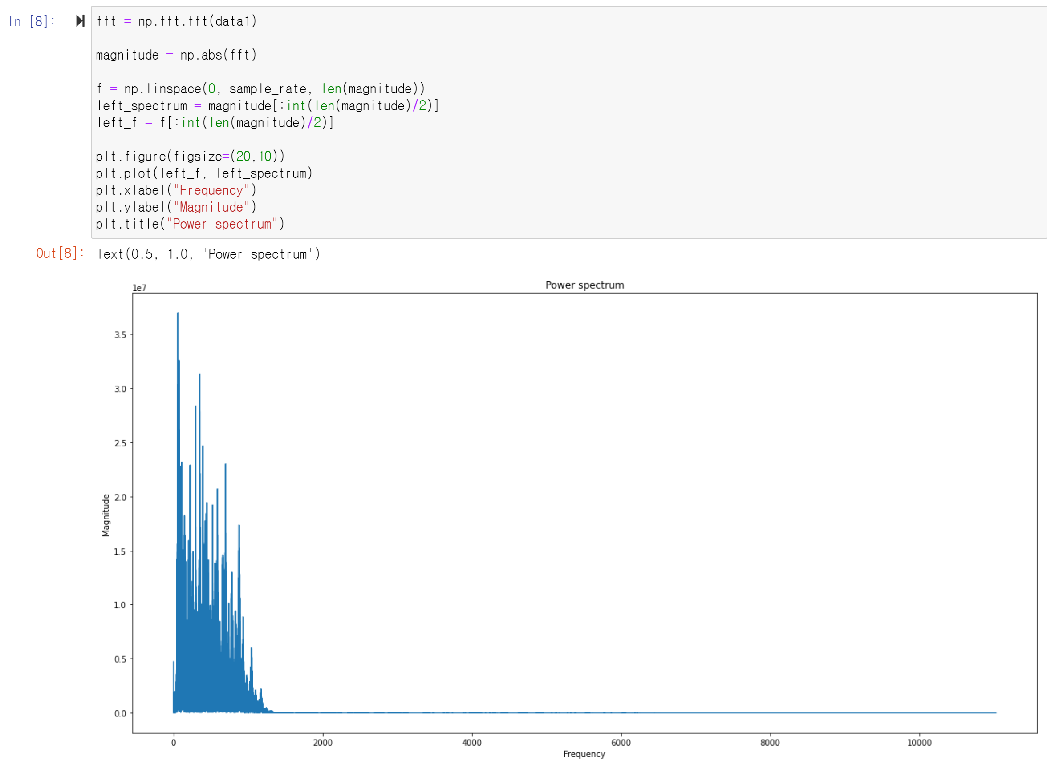Viewport: 1047px width, 764px height.
Task: Click the 10000 tick label on x-axis
Action: (x=919, y=742)
